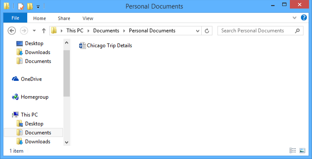312x159 pixels.
Task: Select the Chicago Trip Details file
Action: point(106,45)
